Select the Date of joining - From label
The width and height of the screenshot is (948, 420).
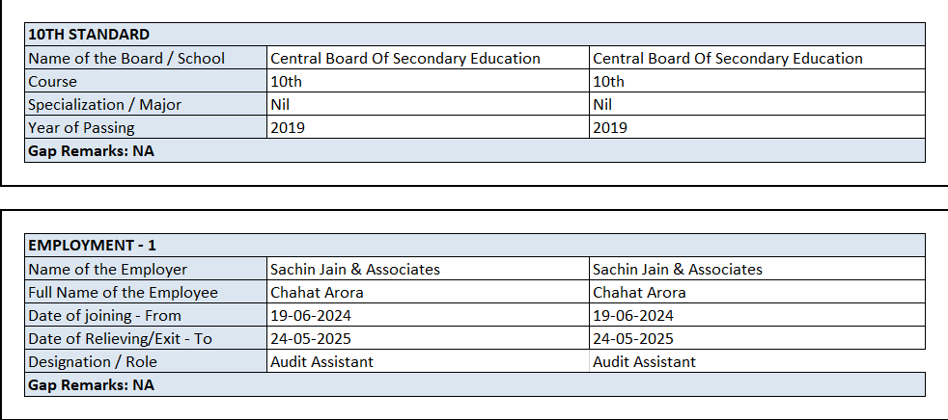[x=105, y=316]
